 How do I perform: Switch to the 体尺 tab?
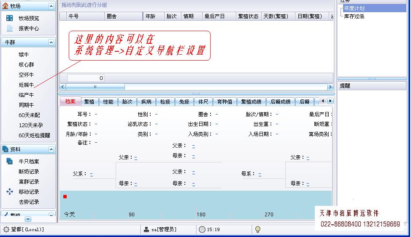point(203,101)
